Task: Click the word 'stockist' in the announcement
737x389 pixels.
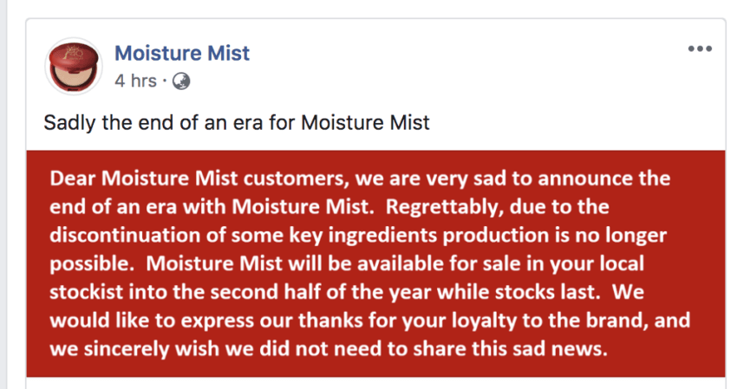Action: pyautogui.click(x=88, y=289)
